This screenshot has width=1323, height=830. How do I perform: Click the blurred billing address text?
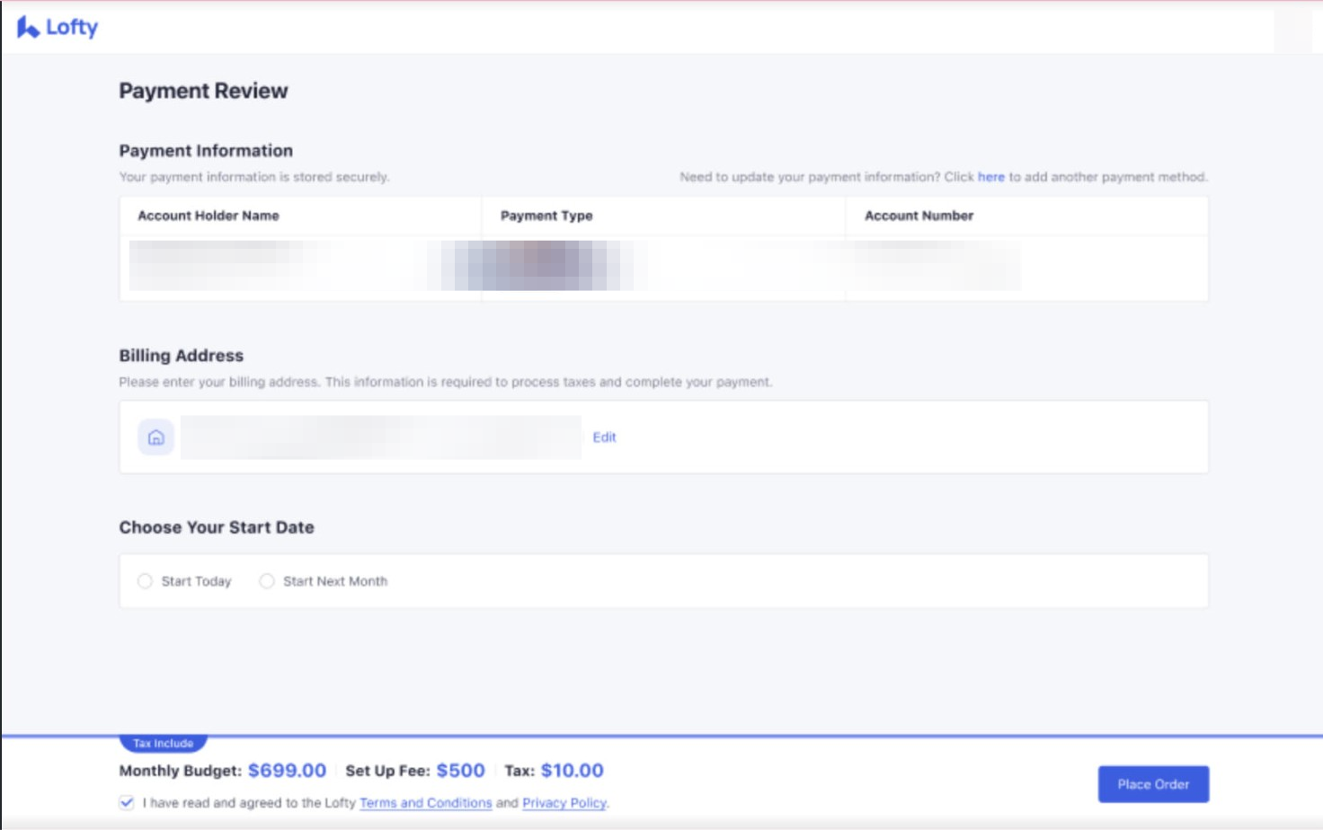point(380,437)
